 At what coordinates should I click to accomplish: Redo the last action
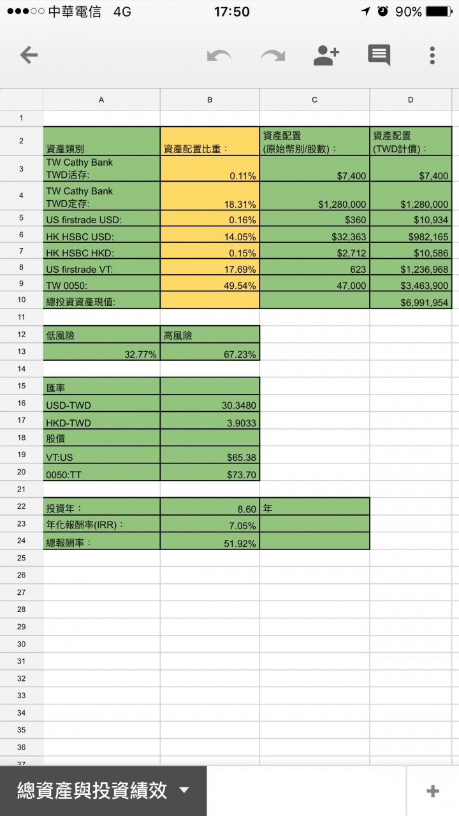273,56
